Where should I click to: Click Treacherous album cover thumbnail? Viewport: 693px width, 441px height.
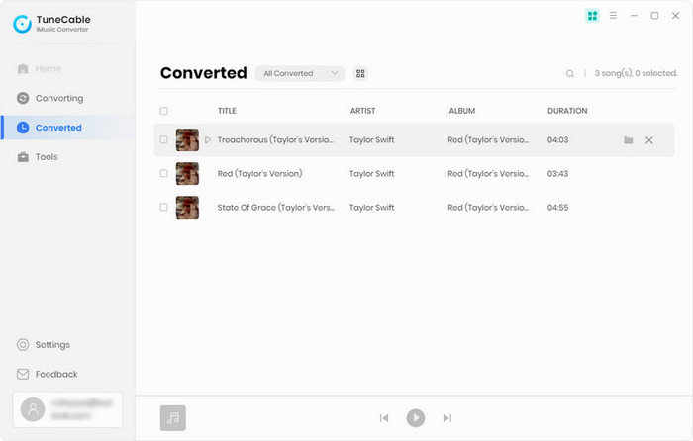[187, 140]
